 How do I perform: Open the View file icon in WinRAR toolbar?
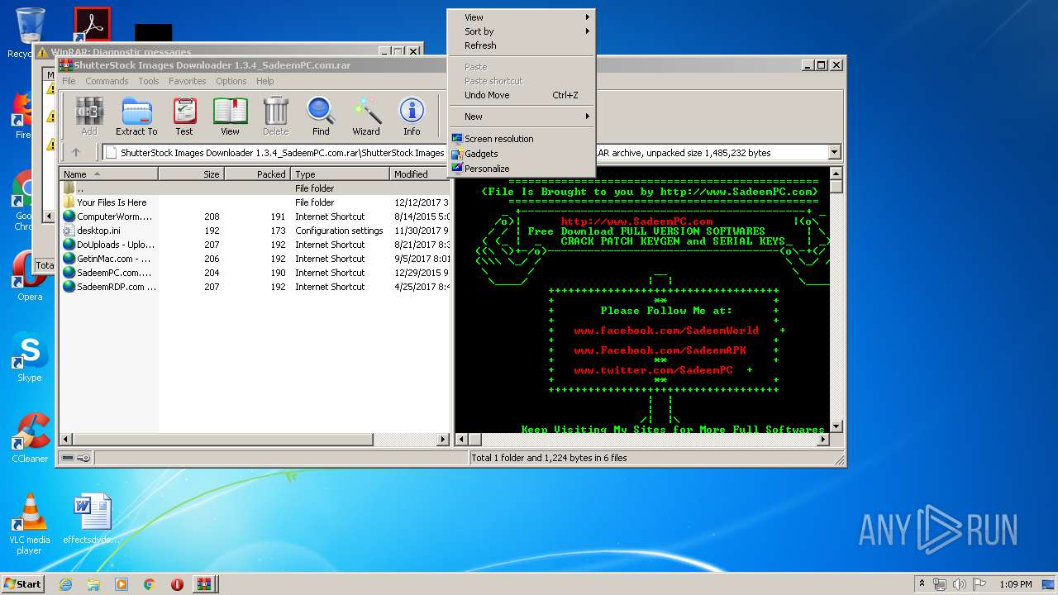click(x=230, y=117)
